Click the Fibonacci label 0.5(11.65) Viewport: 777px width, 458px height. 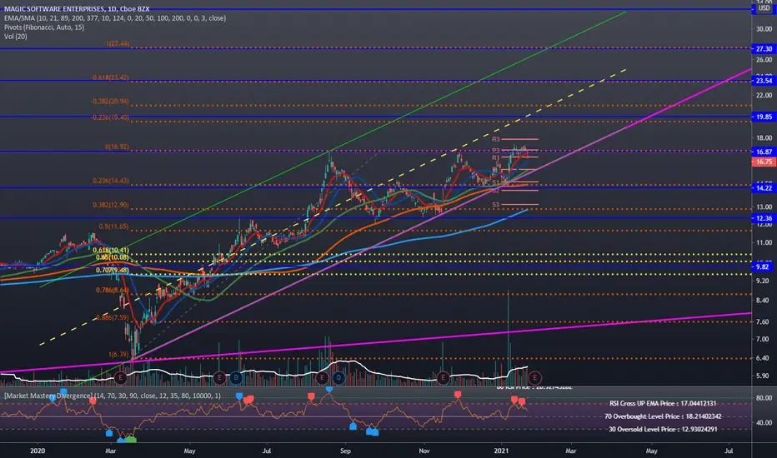114,227
